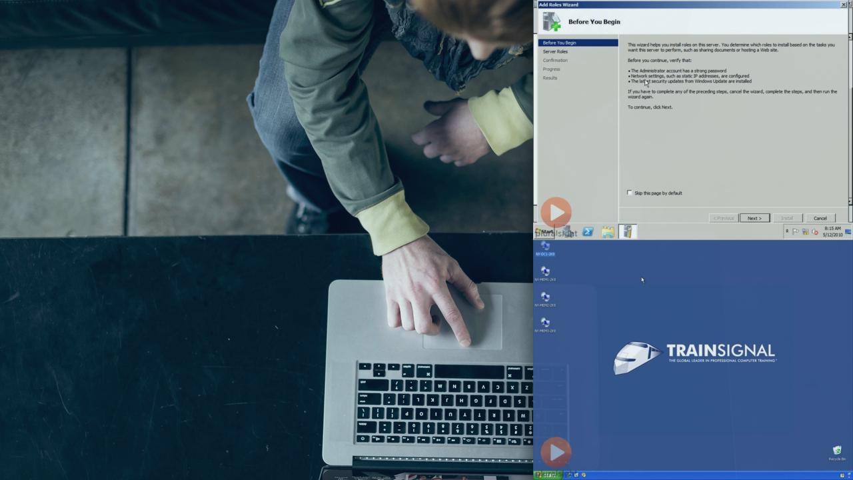
Task: Open the Recycle Bin on the desktop
Action: coord(837,452)
